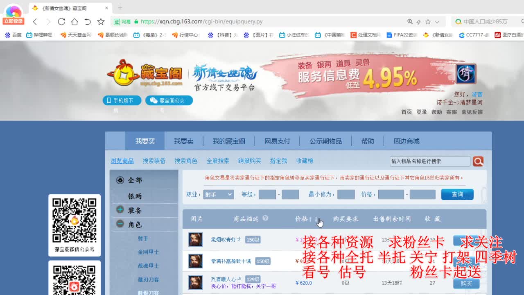
Task: Click the minimum 等级 input field
Action: click(x=267, y=195)
